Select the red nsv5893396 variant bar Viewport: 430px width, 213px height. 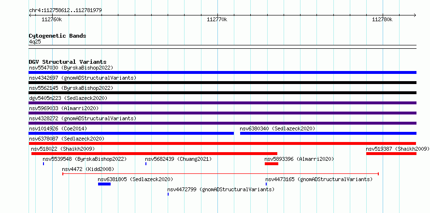pyautogui.click(x=272, y=164)
